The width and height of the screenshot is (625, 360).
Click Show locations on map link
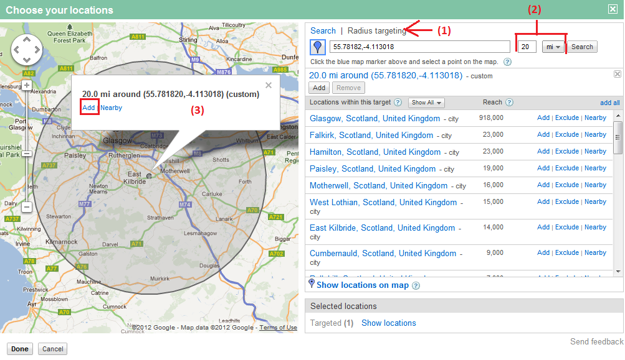pyautogui.click(x=362, y=285)
